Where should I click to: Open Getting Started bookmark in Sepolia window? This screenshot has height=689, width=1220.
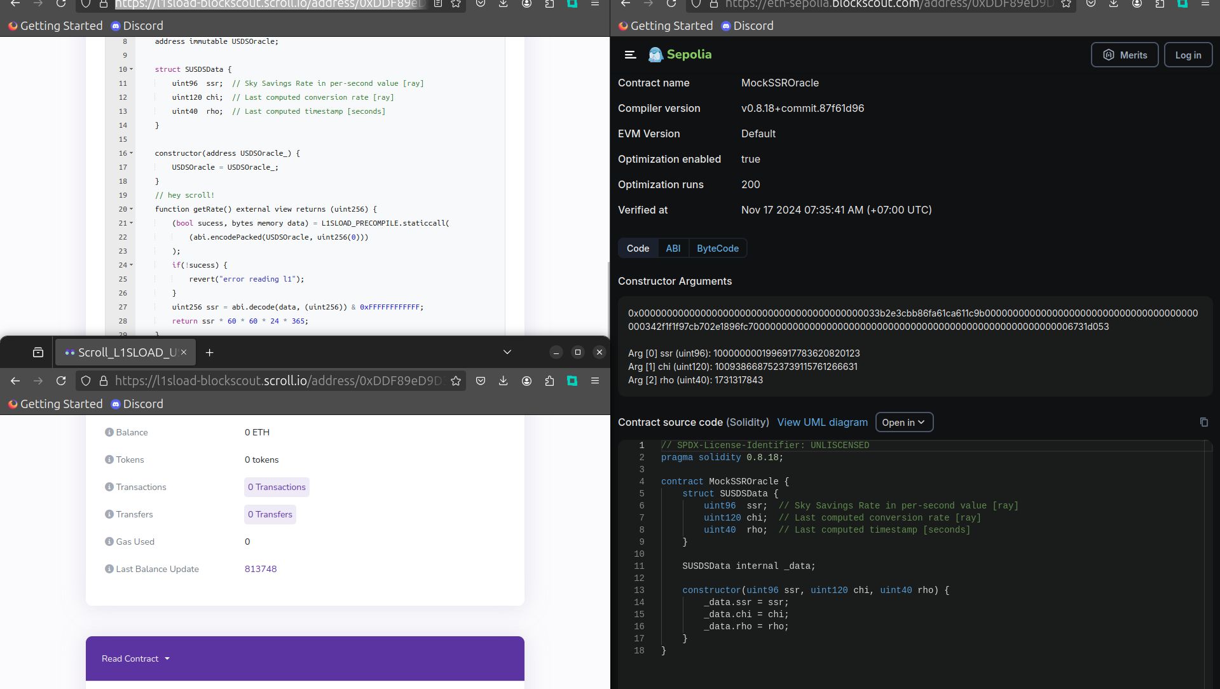point(665,26)
